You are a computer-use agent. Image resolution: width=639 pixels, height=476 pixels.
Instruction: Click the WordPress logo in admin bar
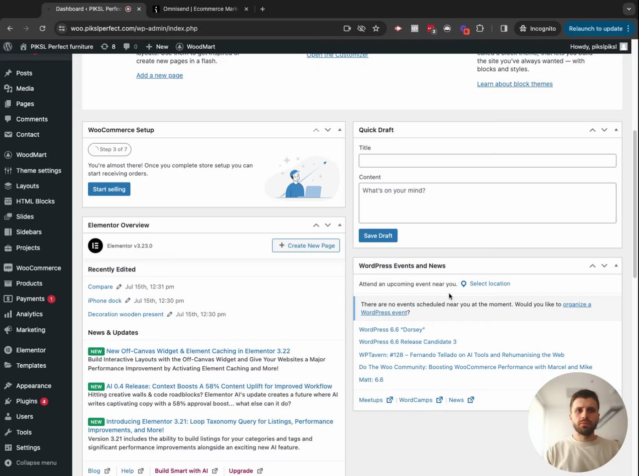7,46
